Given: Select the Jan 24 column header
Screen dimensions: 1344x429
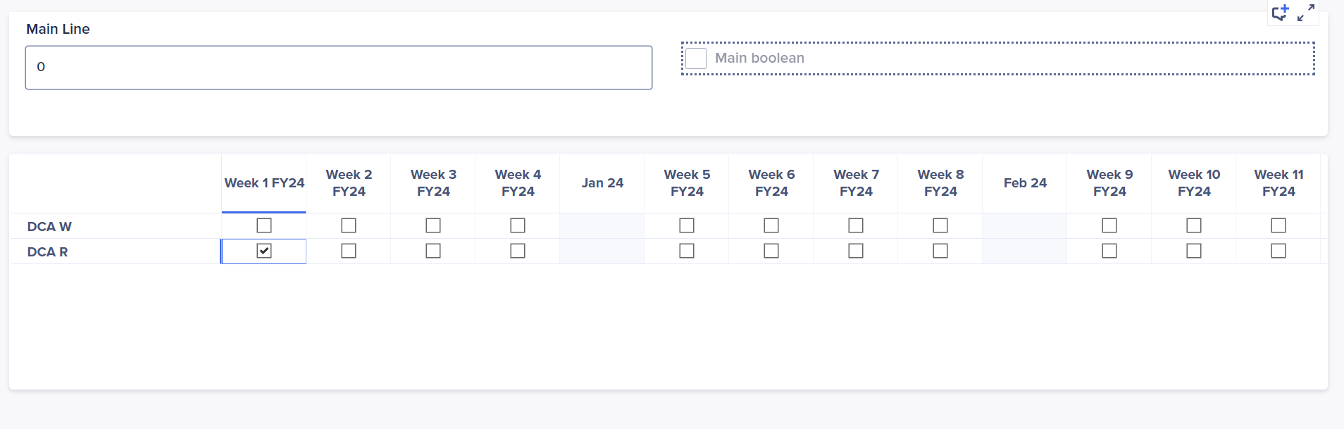Looking at the screenshot, I should [x=602, y=183].
